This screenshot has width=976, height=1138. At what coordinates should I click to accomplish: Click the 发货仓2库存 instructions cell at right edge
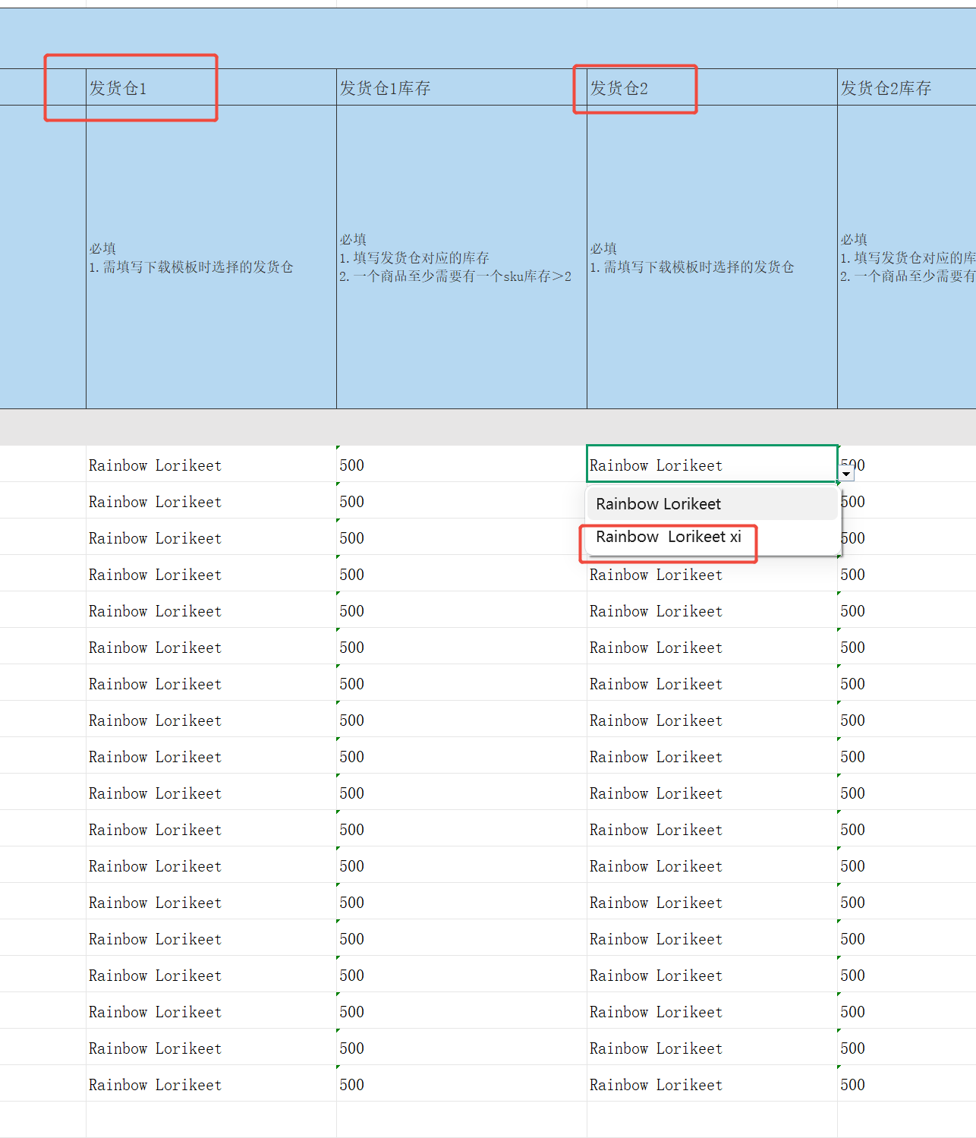click(907, 257)
